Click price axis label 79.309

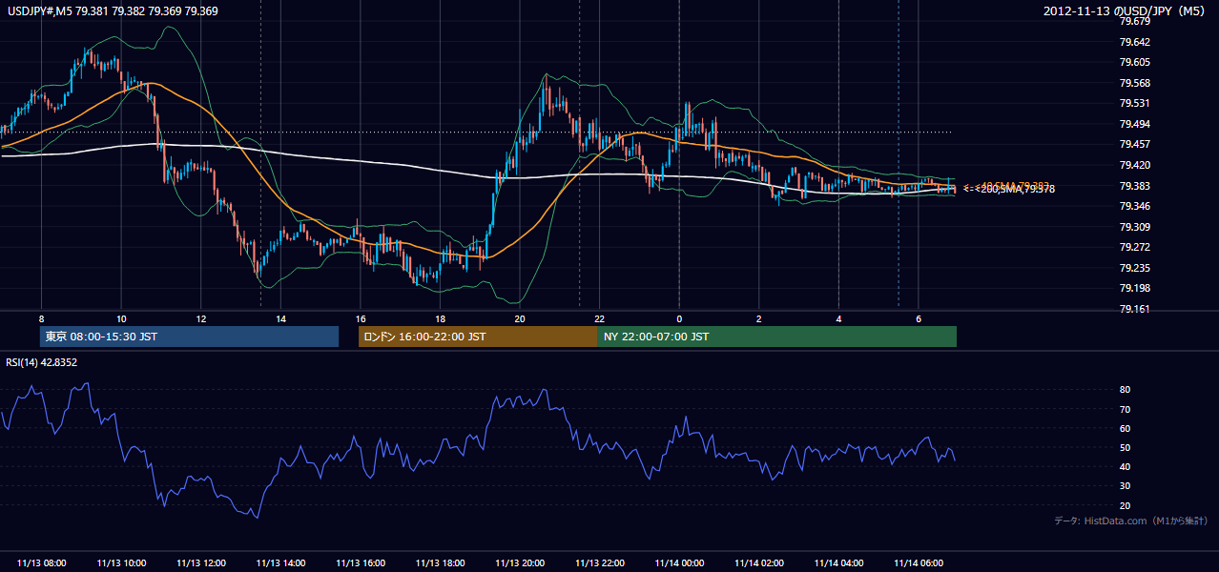(x=1134, y=227)
